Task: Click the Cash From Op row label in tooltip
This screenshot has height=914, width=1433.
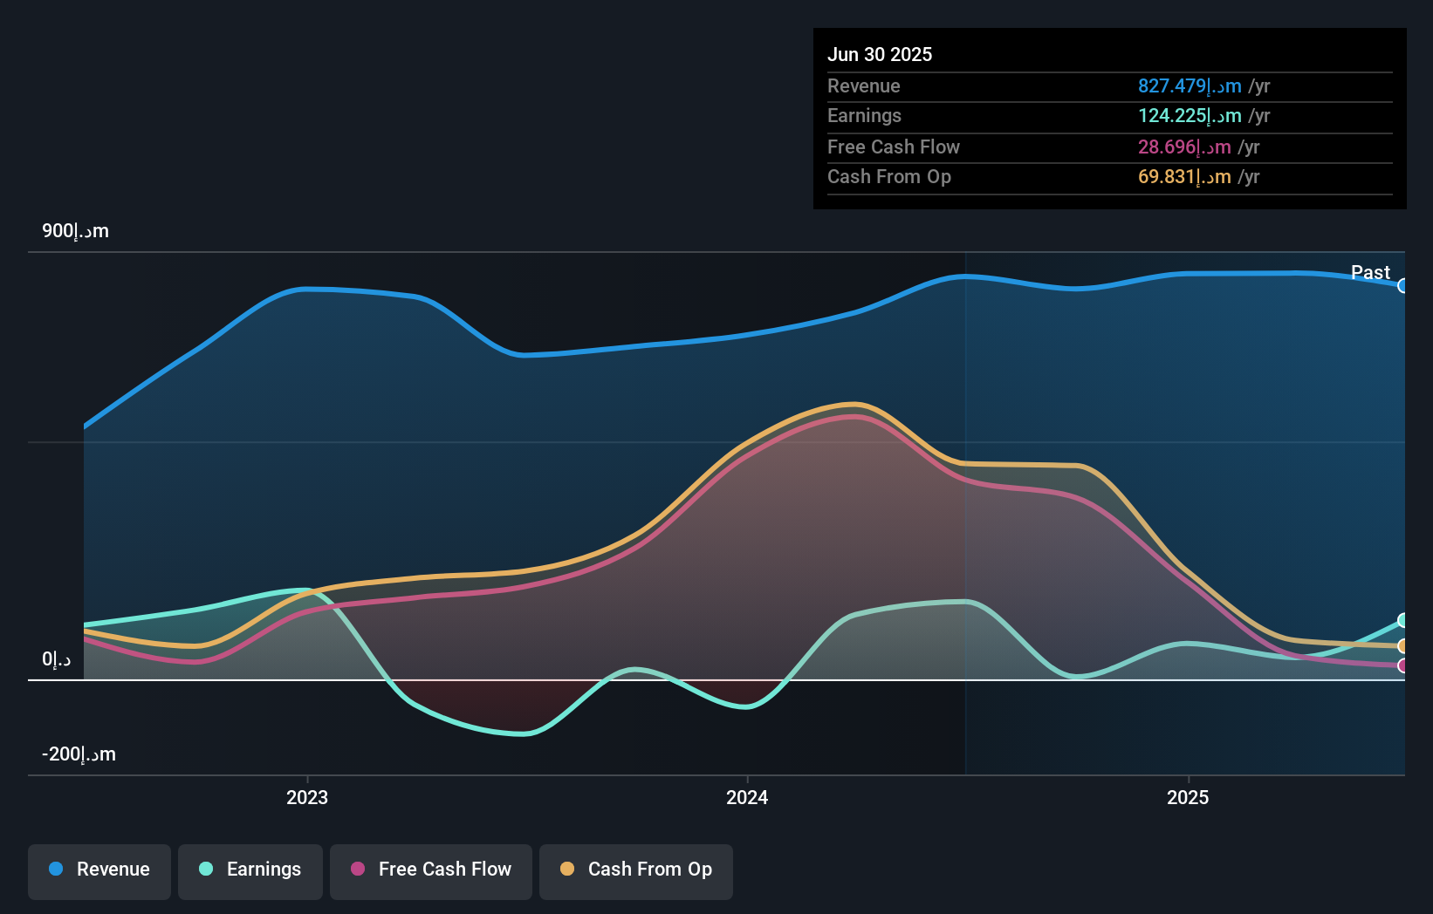Action: pos(889,176)
